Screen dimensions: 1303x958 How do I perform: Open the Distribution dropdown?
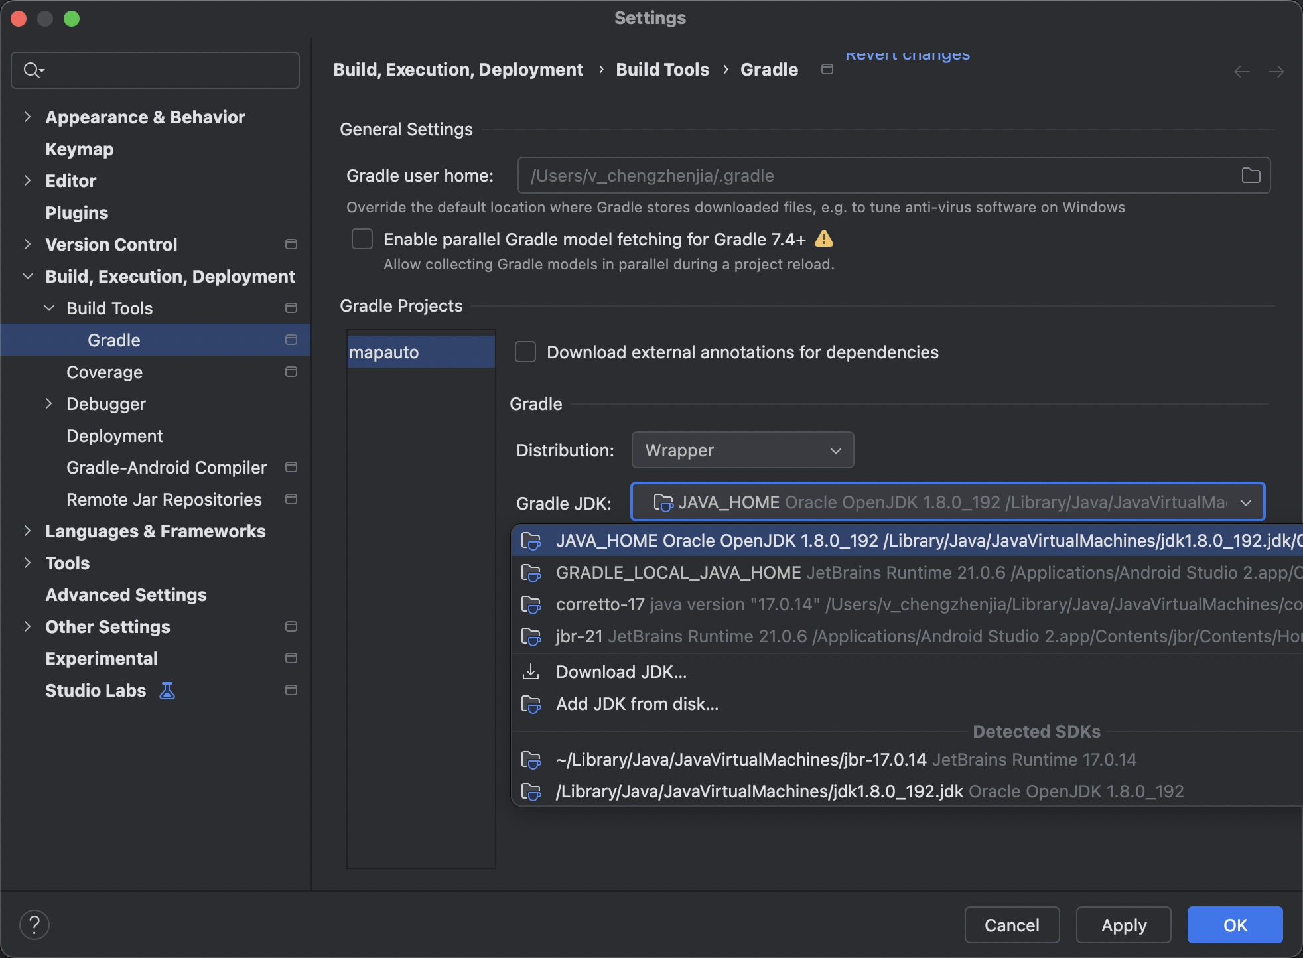742,450
